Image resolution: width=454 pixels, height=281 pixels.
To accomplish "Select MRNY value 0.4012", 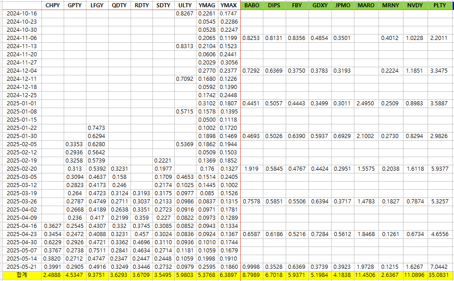I will click(x=390, y=38).
